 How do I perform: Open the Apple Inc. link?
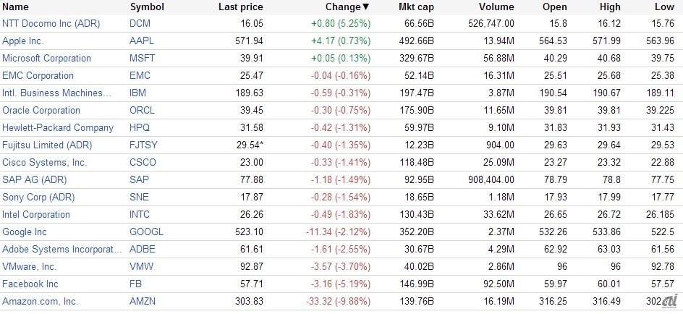point(22,41)
